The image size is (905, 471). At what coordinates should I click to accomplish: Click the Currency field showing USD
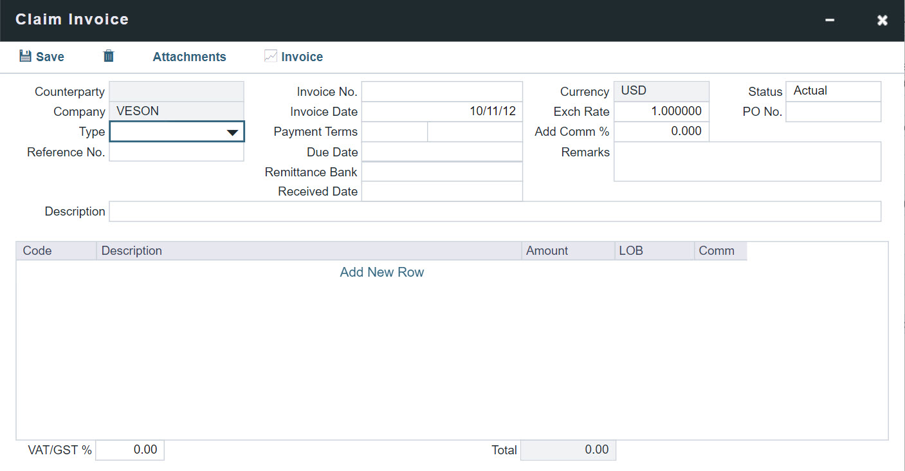661,91
